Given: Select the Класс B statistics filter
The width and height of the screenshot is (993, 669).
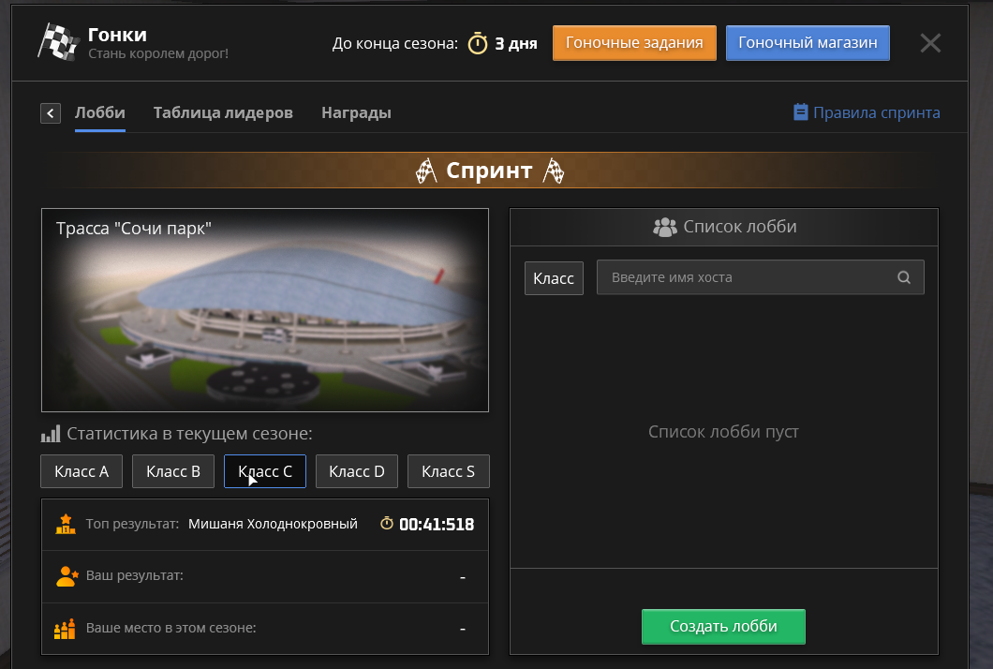Looking at the screenshot, I should tap(173, 471).
